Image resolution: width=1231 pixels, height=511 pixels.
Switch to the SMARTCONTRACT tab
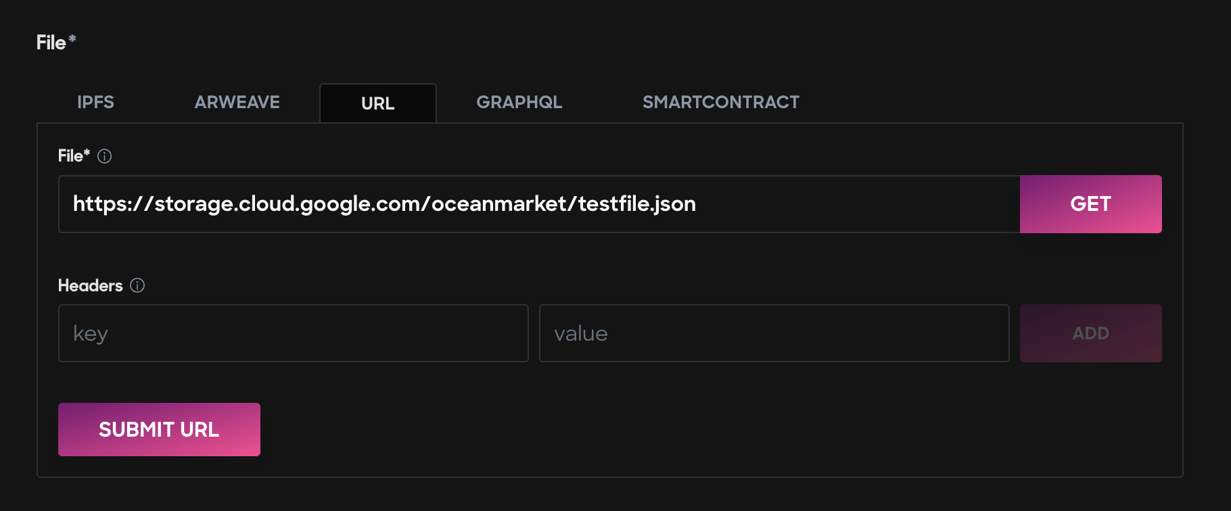pyautogui.click(x=721, y=102)
